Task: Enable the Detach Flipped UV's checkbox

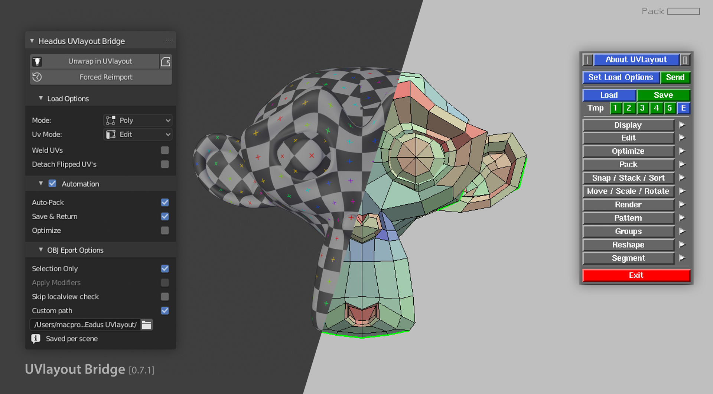Action: point(165,164)
